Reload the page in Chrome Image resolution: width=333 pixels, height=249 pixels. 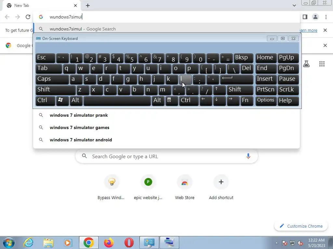pos(28,17)
